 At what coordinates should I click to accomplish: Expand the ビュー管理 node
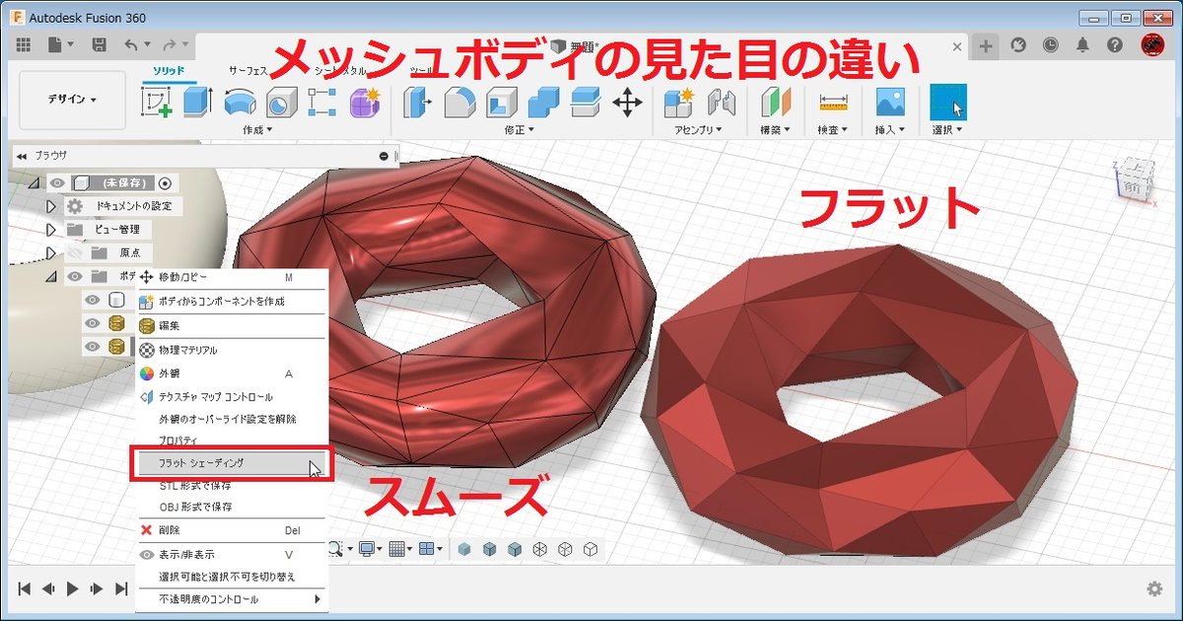coord(52,230)
